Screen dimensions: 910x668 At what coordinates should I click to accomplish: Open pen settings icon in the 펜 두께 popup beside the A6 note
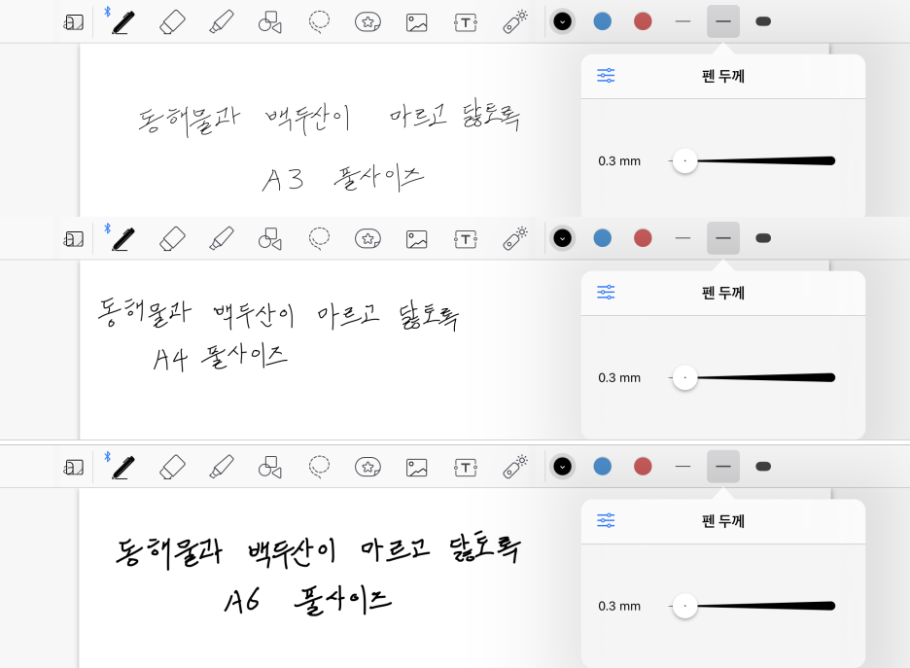606,520
